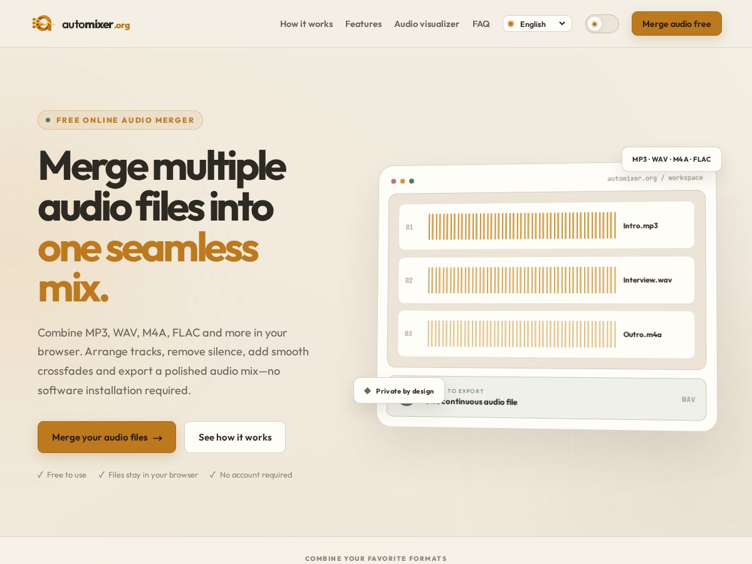Click See how it works button
The image size is (752, 564).
tap(235, 437)
